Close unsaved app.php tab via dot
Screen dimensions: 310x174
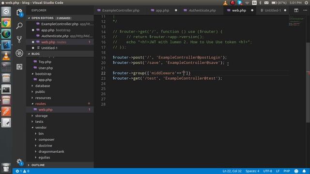[x=176, y=10]
